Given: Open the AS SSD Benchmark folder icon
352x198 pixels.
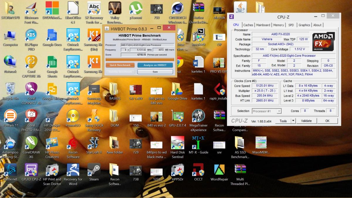Looking at the screenshot, I should click(240, 143).
